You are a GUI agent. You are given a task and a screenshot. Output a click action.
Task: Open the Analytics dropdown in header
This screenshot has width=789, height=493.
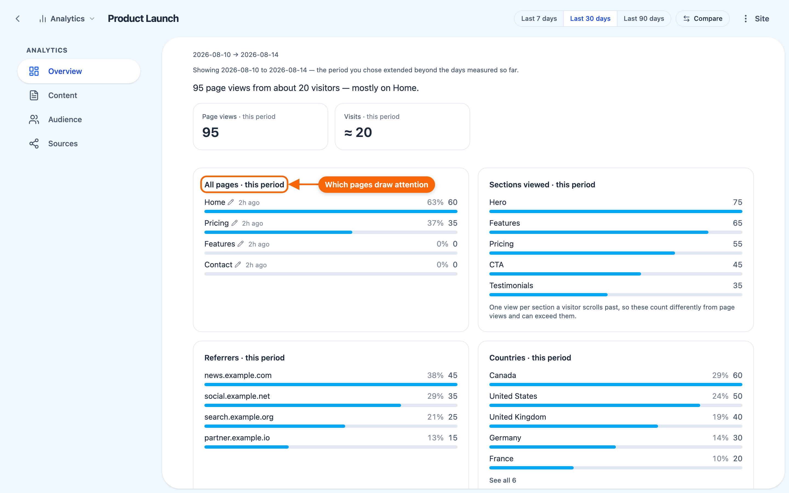coord(67,19)
